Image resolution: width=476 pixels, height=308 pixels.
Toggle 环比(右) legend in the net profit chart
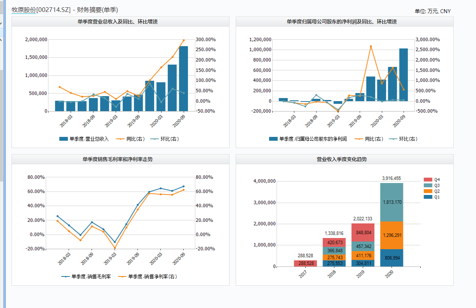coord(403,139)
